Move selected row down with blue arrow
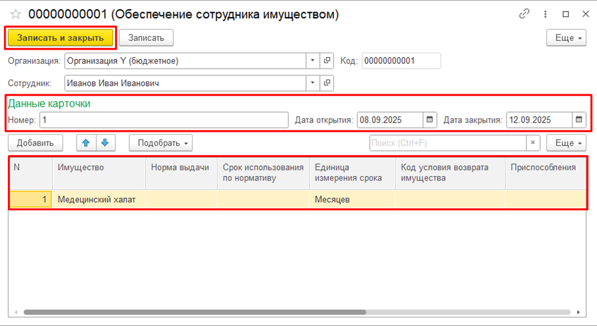The image size is (597, 326). pyautogui.click(x=105, y=143)
